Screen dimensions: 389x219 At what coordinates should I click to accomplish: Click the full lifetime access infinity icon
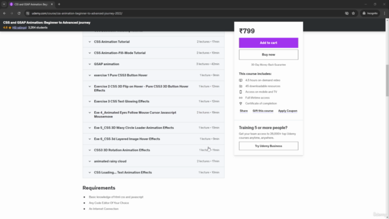(241, 98)
